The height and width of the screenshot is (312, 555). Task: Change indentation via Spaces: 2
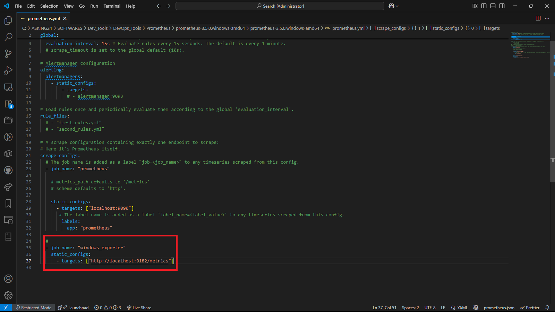pyautogui.click(x=410, y=307)
